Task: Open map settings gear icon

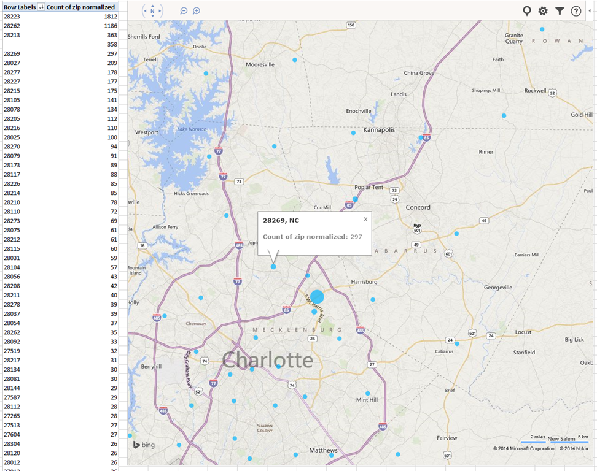Action: pyautogui.click(x=543, y=11)
